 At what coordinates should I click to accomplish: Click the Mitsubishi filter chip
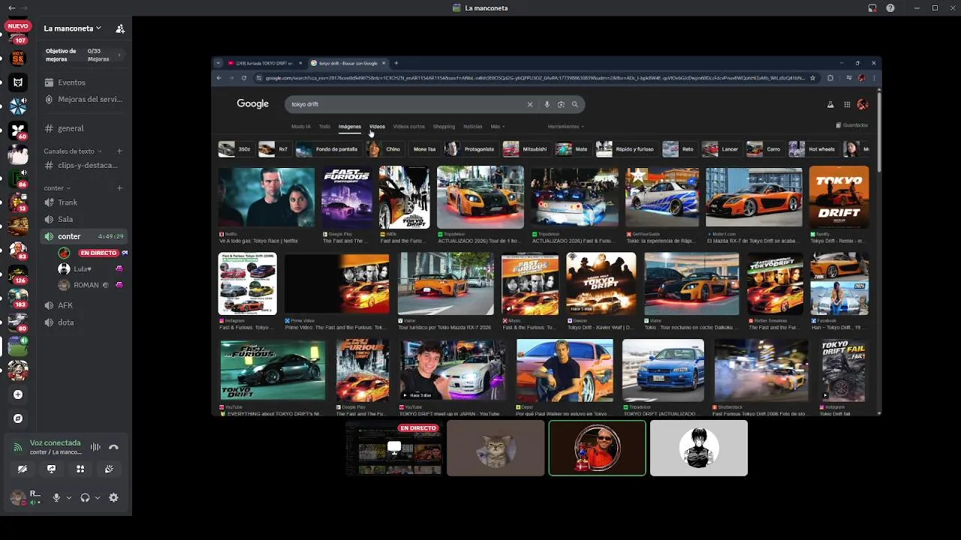pos(526,149)
